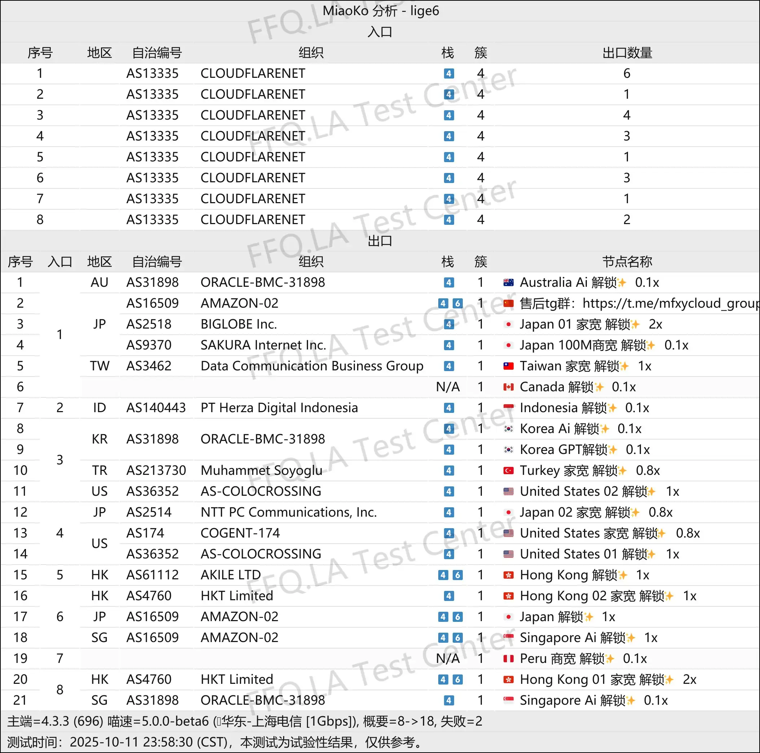The image size is (760, 753).
Task: Click the Hong Kong 01 flag icon
Action: [508, 680]
